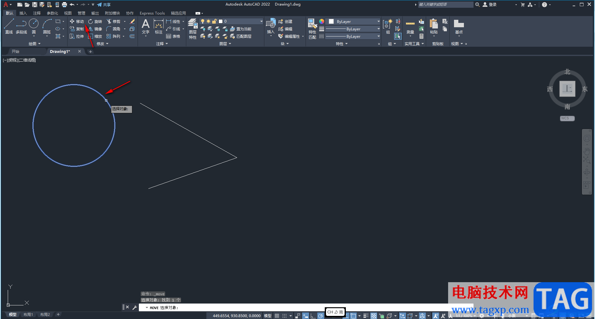
Task: Switch to the 插入 ribbon tab
Action: [x=23, y=13]
